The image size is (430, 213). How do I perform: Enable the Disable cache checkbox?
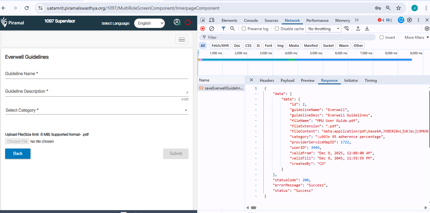tap(277, 29)
